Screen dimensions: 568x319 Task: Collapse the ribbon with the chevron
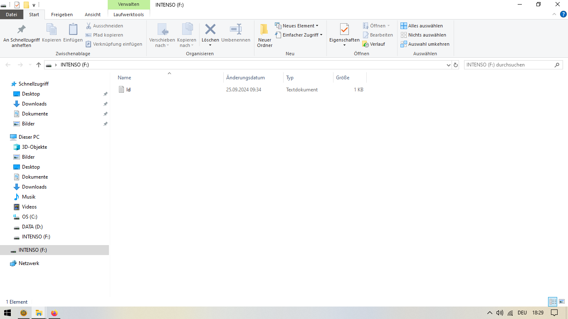point(554,15)
